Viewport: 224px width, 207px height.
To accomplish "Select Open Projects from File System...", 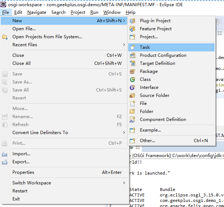I will point(64,37).
